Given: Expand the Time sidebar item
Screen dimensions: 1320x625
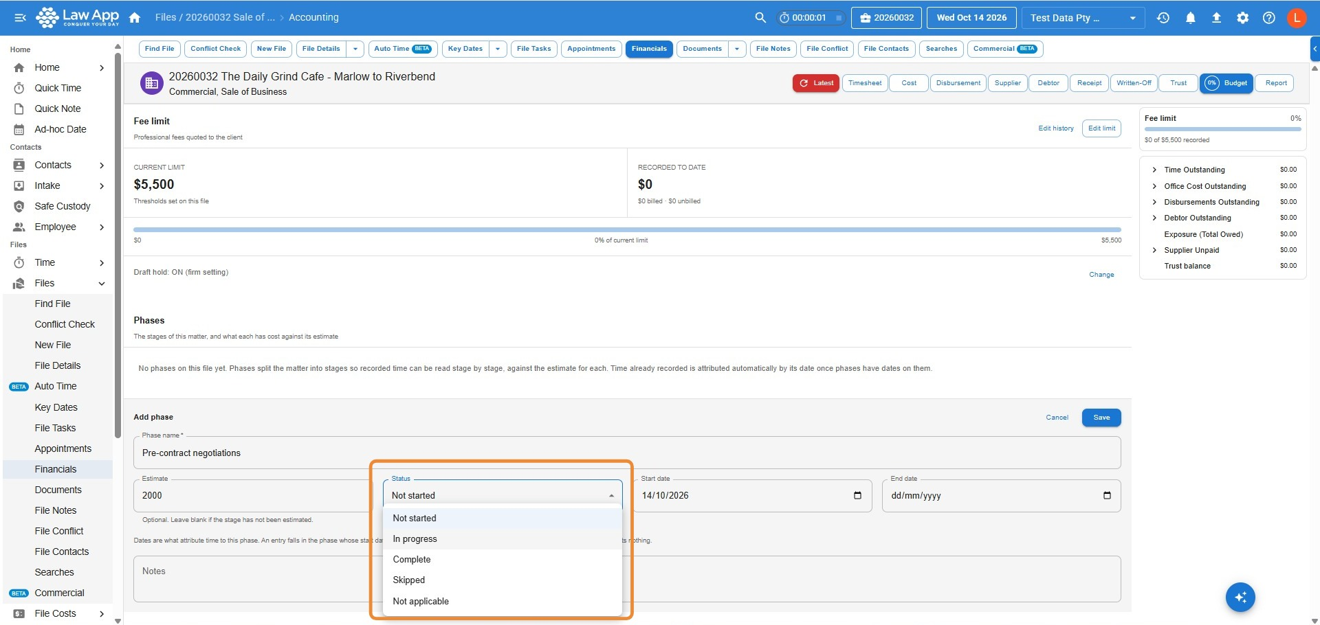Looking at the screenshot, I should [x=102, y=262].
